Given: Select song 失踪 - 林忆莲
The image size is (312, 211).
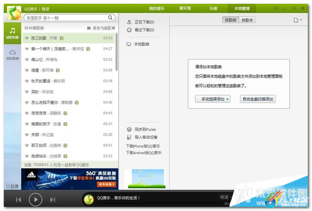Looking at the screenshot, I should (68, 135).
